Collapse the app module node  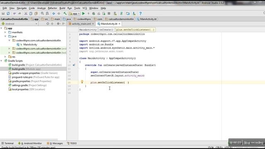click(x=2, y=28)
